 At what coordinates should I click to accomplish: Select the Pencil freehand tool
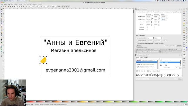coord(1,33)
